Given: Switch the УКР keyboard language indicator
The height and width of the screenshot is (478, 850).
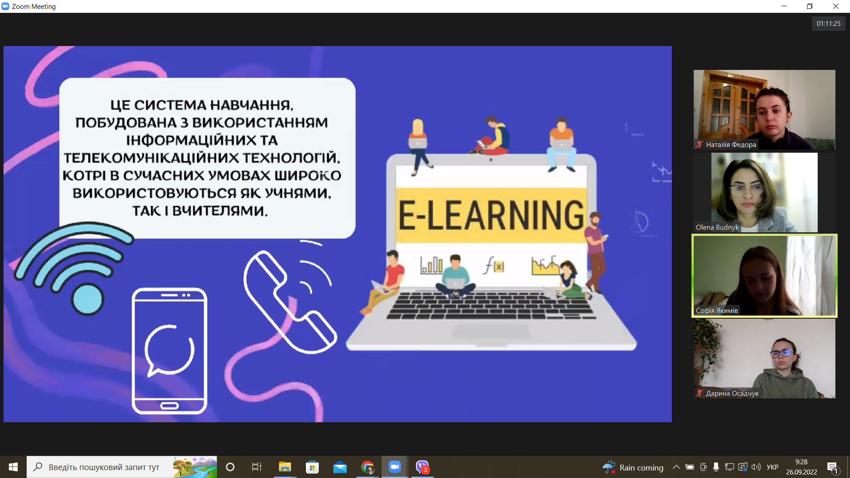Looking at the screenshot, I should (773, 467).
